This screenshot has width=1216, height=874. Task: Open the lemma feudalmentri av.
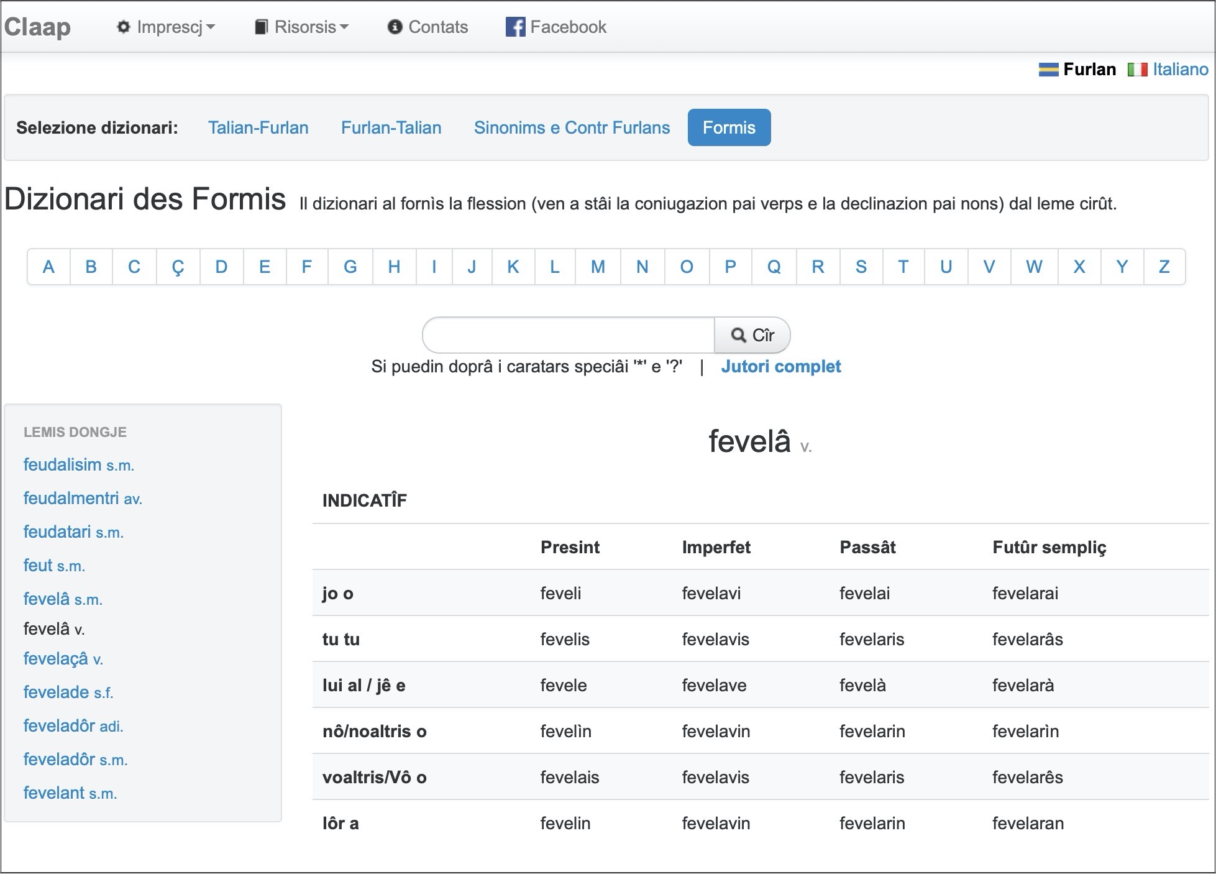(83, 498)
